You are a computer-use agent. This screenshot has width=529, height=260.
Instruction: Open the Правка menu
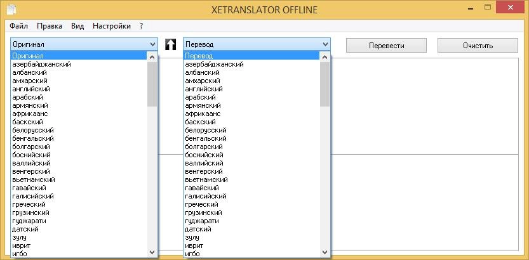50,26
